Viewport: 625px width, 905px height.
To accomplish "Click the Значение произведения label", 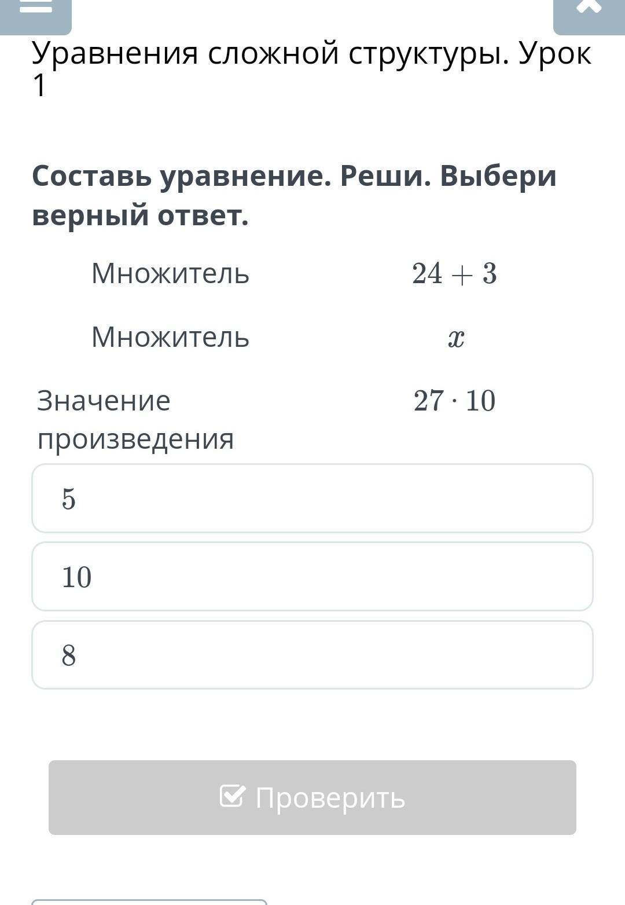I will point(135,419).
